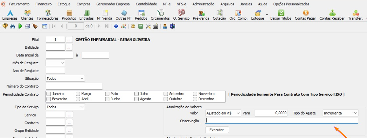
Task: Click the Grupo Entidade lookup ellipsis button
Action: pos(70,130)
